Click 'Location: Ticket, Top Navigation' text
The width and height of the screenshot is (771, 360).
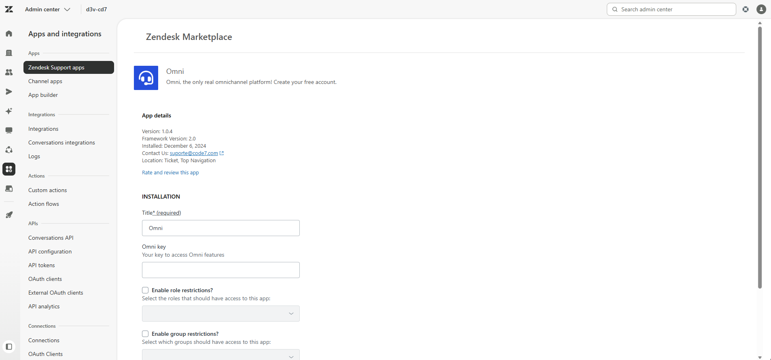click(x=179, y=161)
